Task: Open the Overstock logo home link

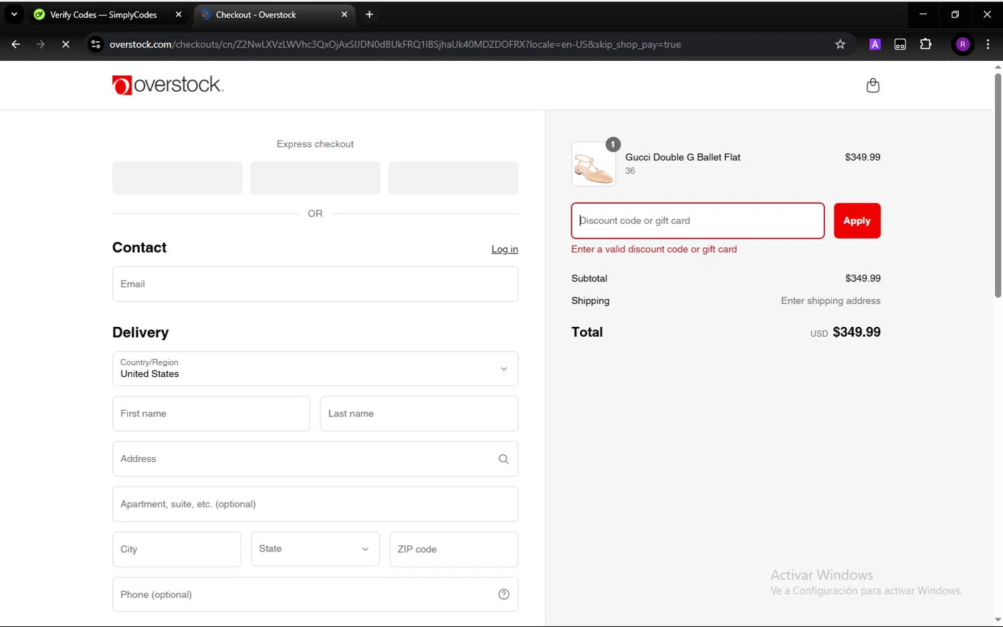Action: pos(168,85)
